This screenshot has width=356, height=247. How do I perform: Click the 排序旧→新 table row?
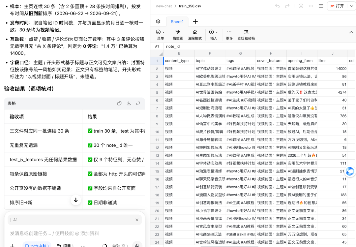(75, 202)
